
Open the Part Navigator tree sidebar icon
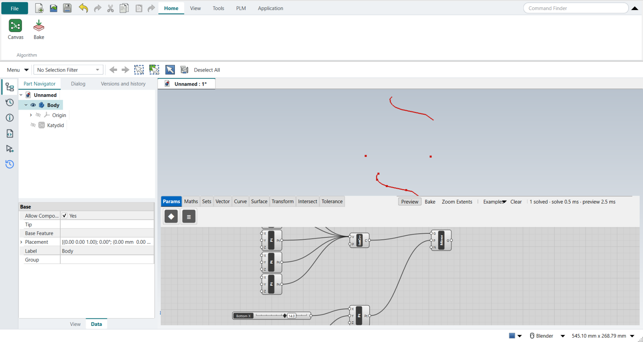tap(10, 87)
